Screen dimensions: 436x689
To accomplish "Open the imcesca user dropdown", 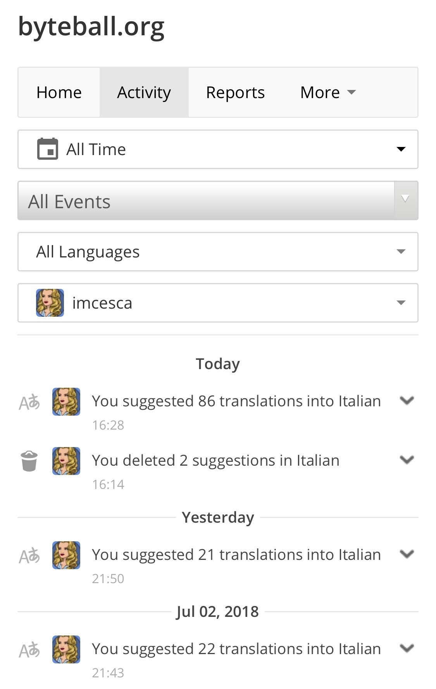I will 218,303.
